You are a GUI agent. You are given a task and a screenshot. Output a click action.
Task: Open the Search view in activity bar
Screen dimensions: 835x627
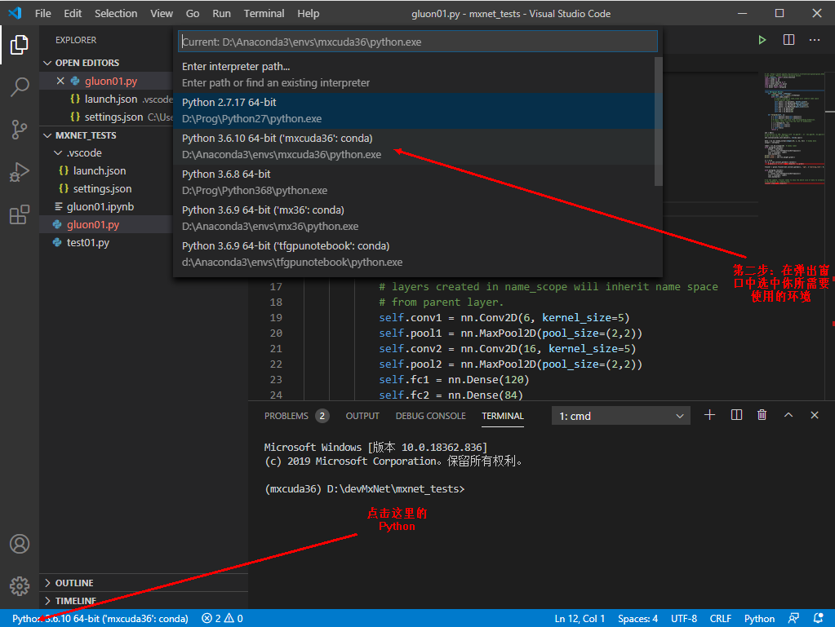tap(19, 87)
